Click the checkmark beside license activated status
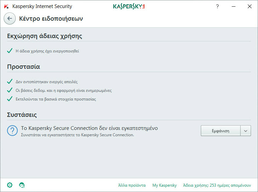The height and width of the screenshot is (192, 258). 10,51
